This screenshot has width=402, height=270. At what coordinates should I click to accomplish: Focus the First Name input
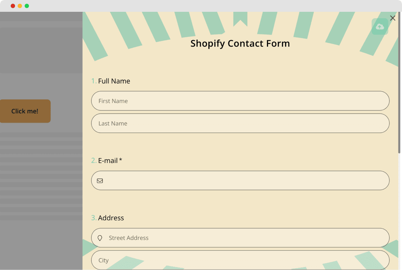click(x=240, y=101)
